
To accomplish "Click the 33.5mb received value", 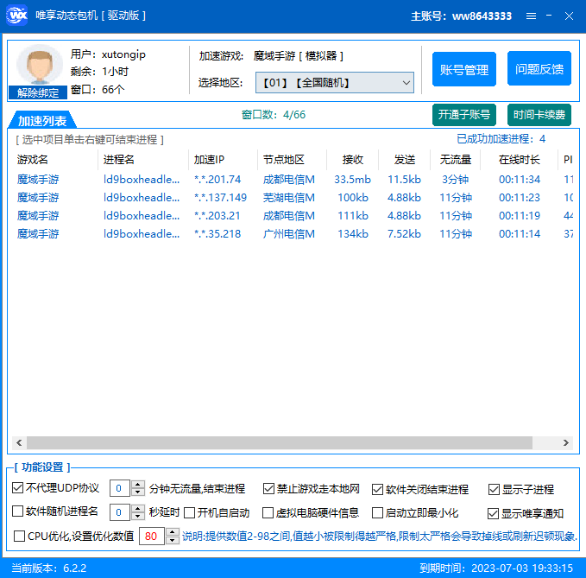I will [x=352, y=179].
